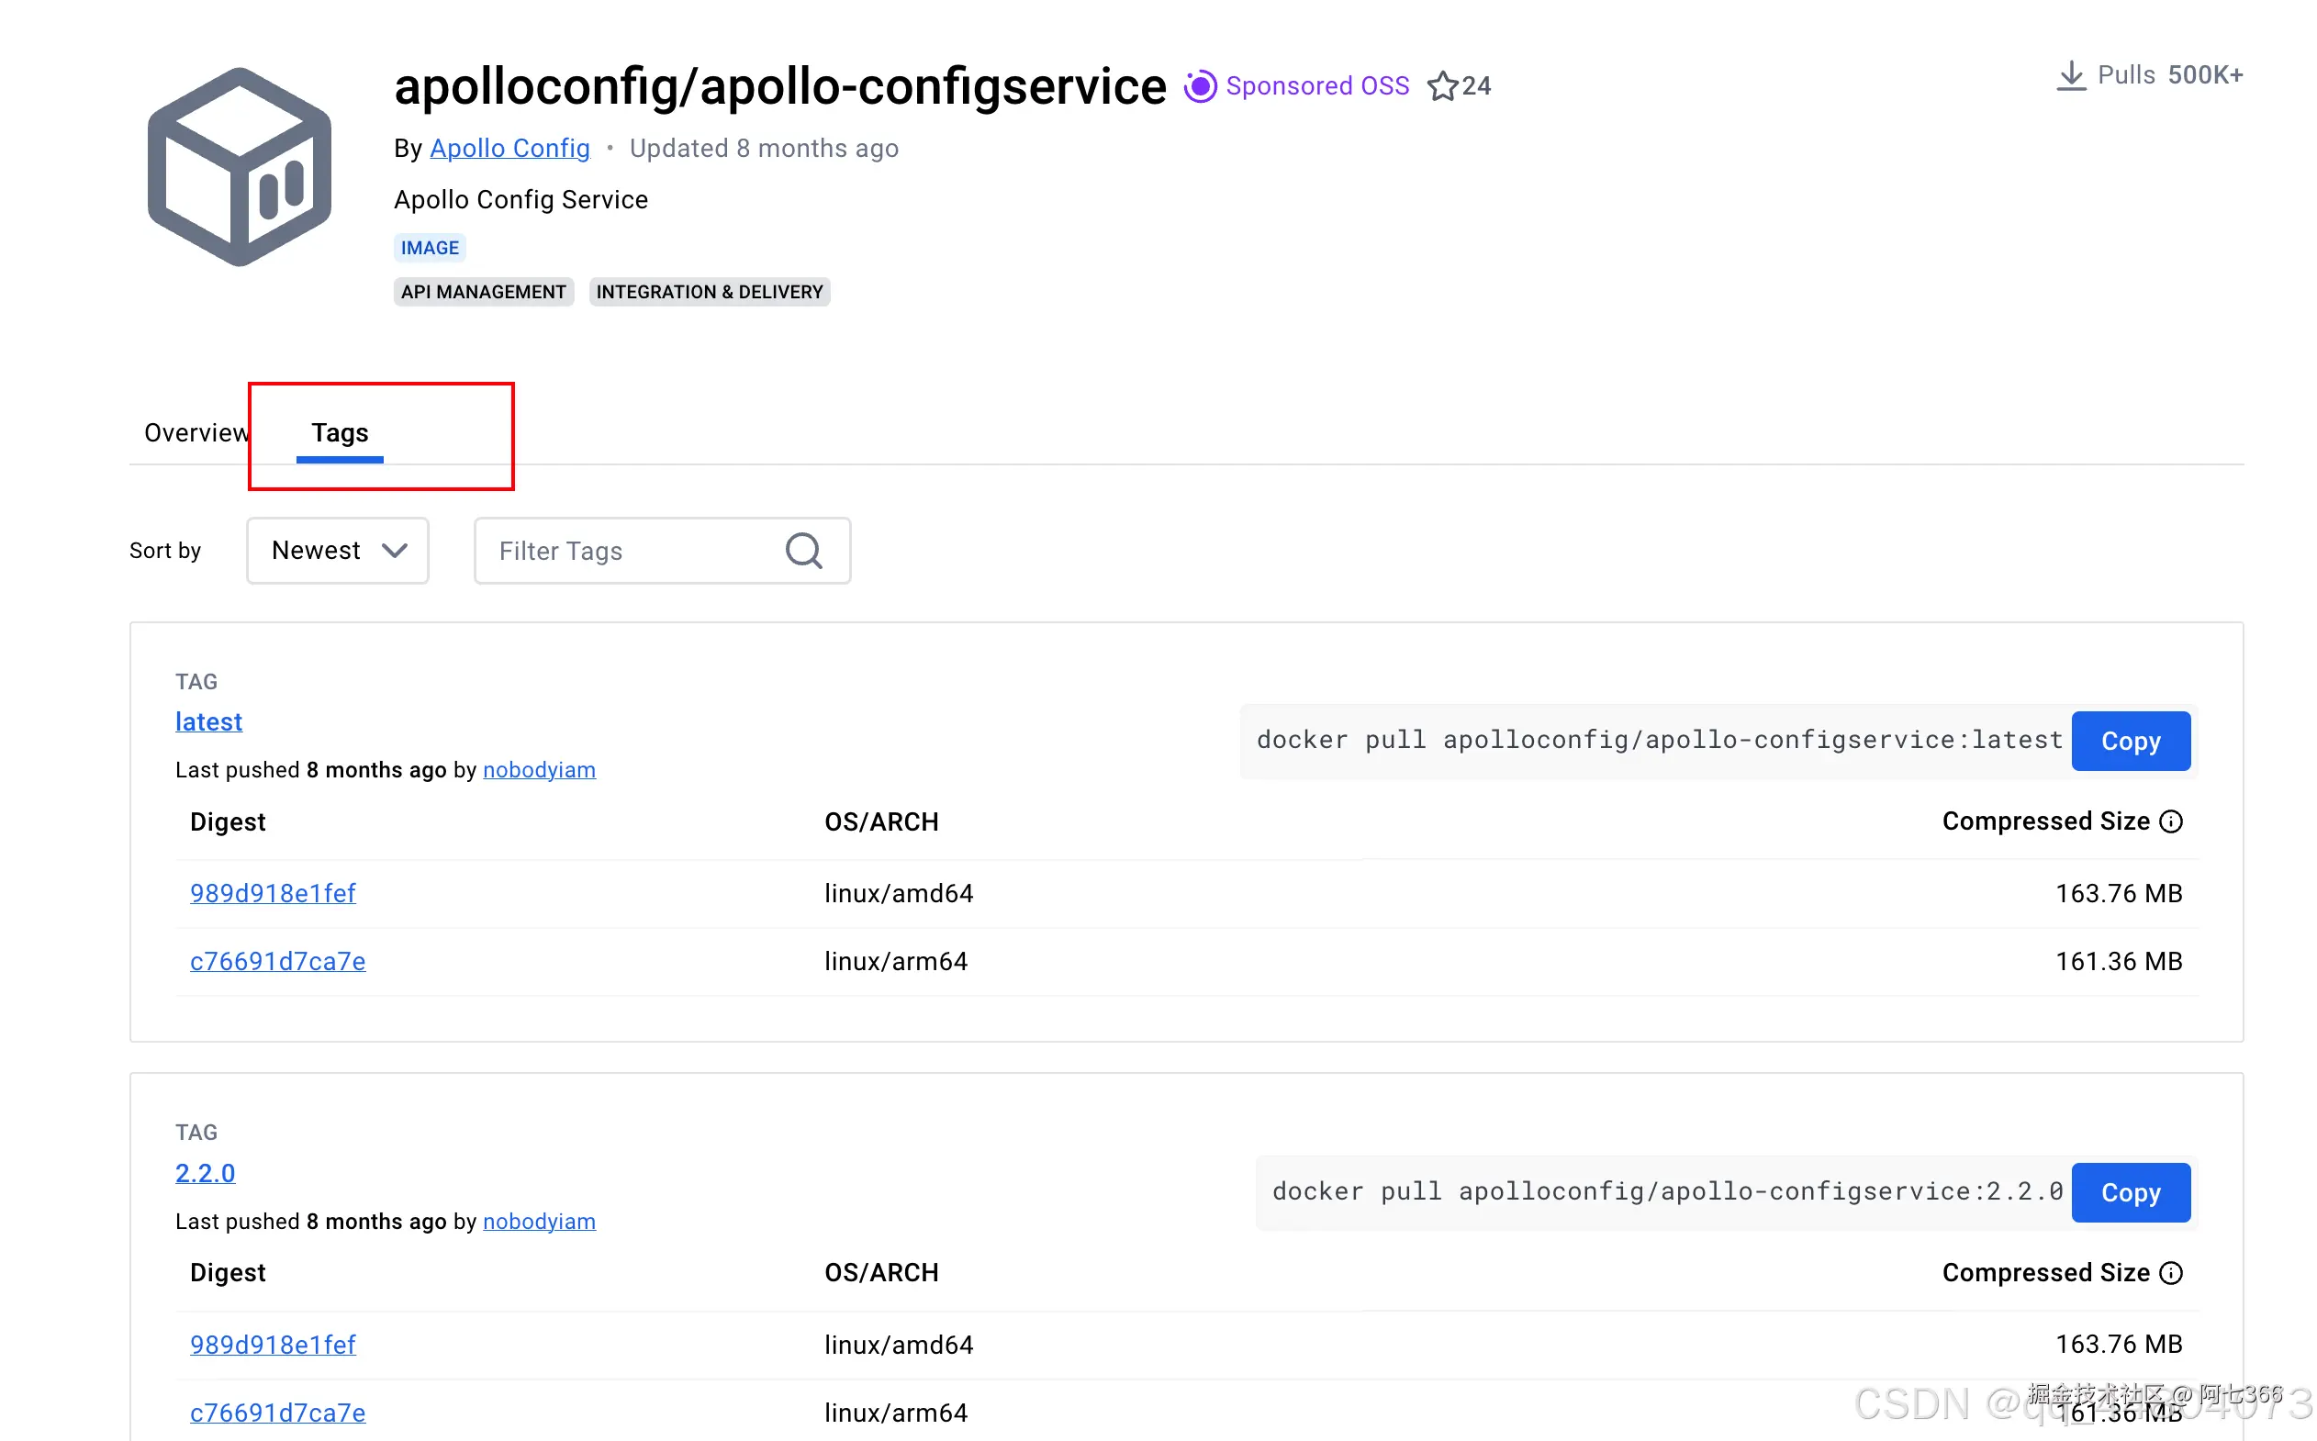Open the latest tag link
The height and width of the screenshot is (1441, 2317).
(208, 722)
